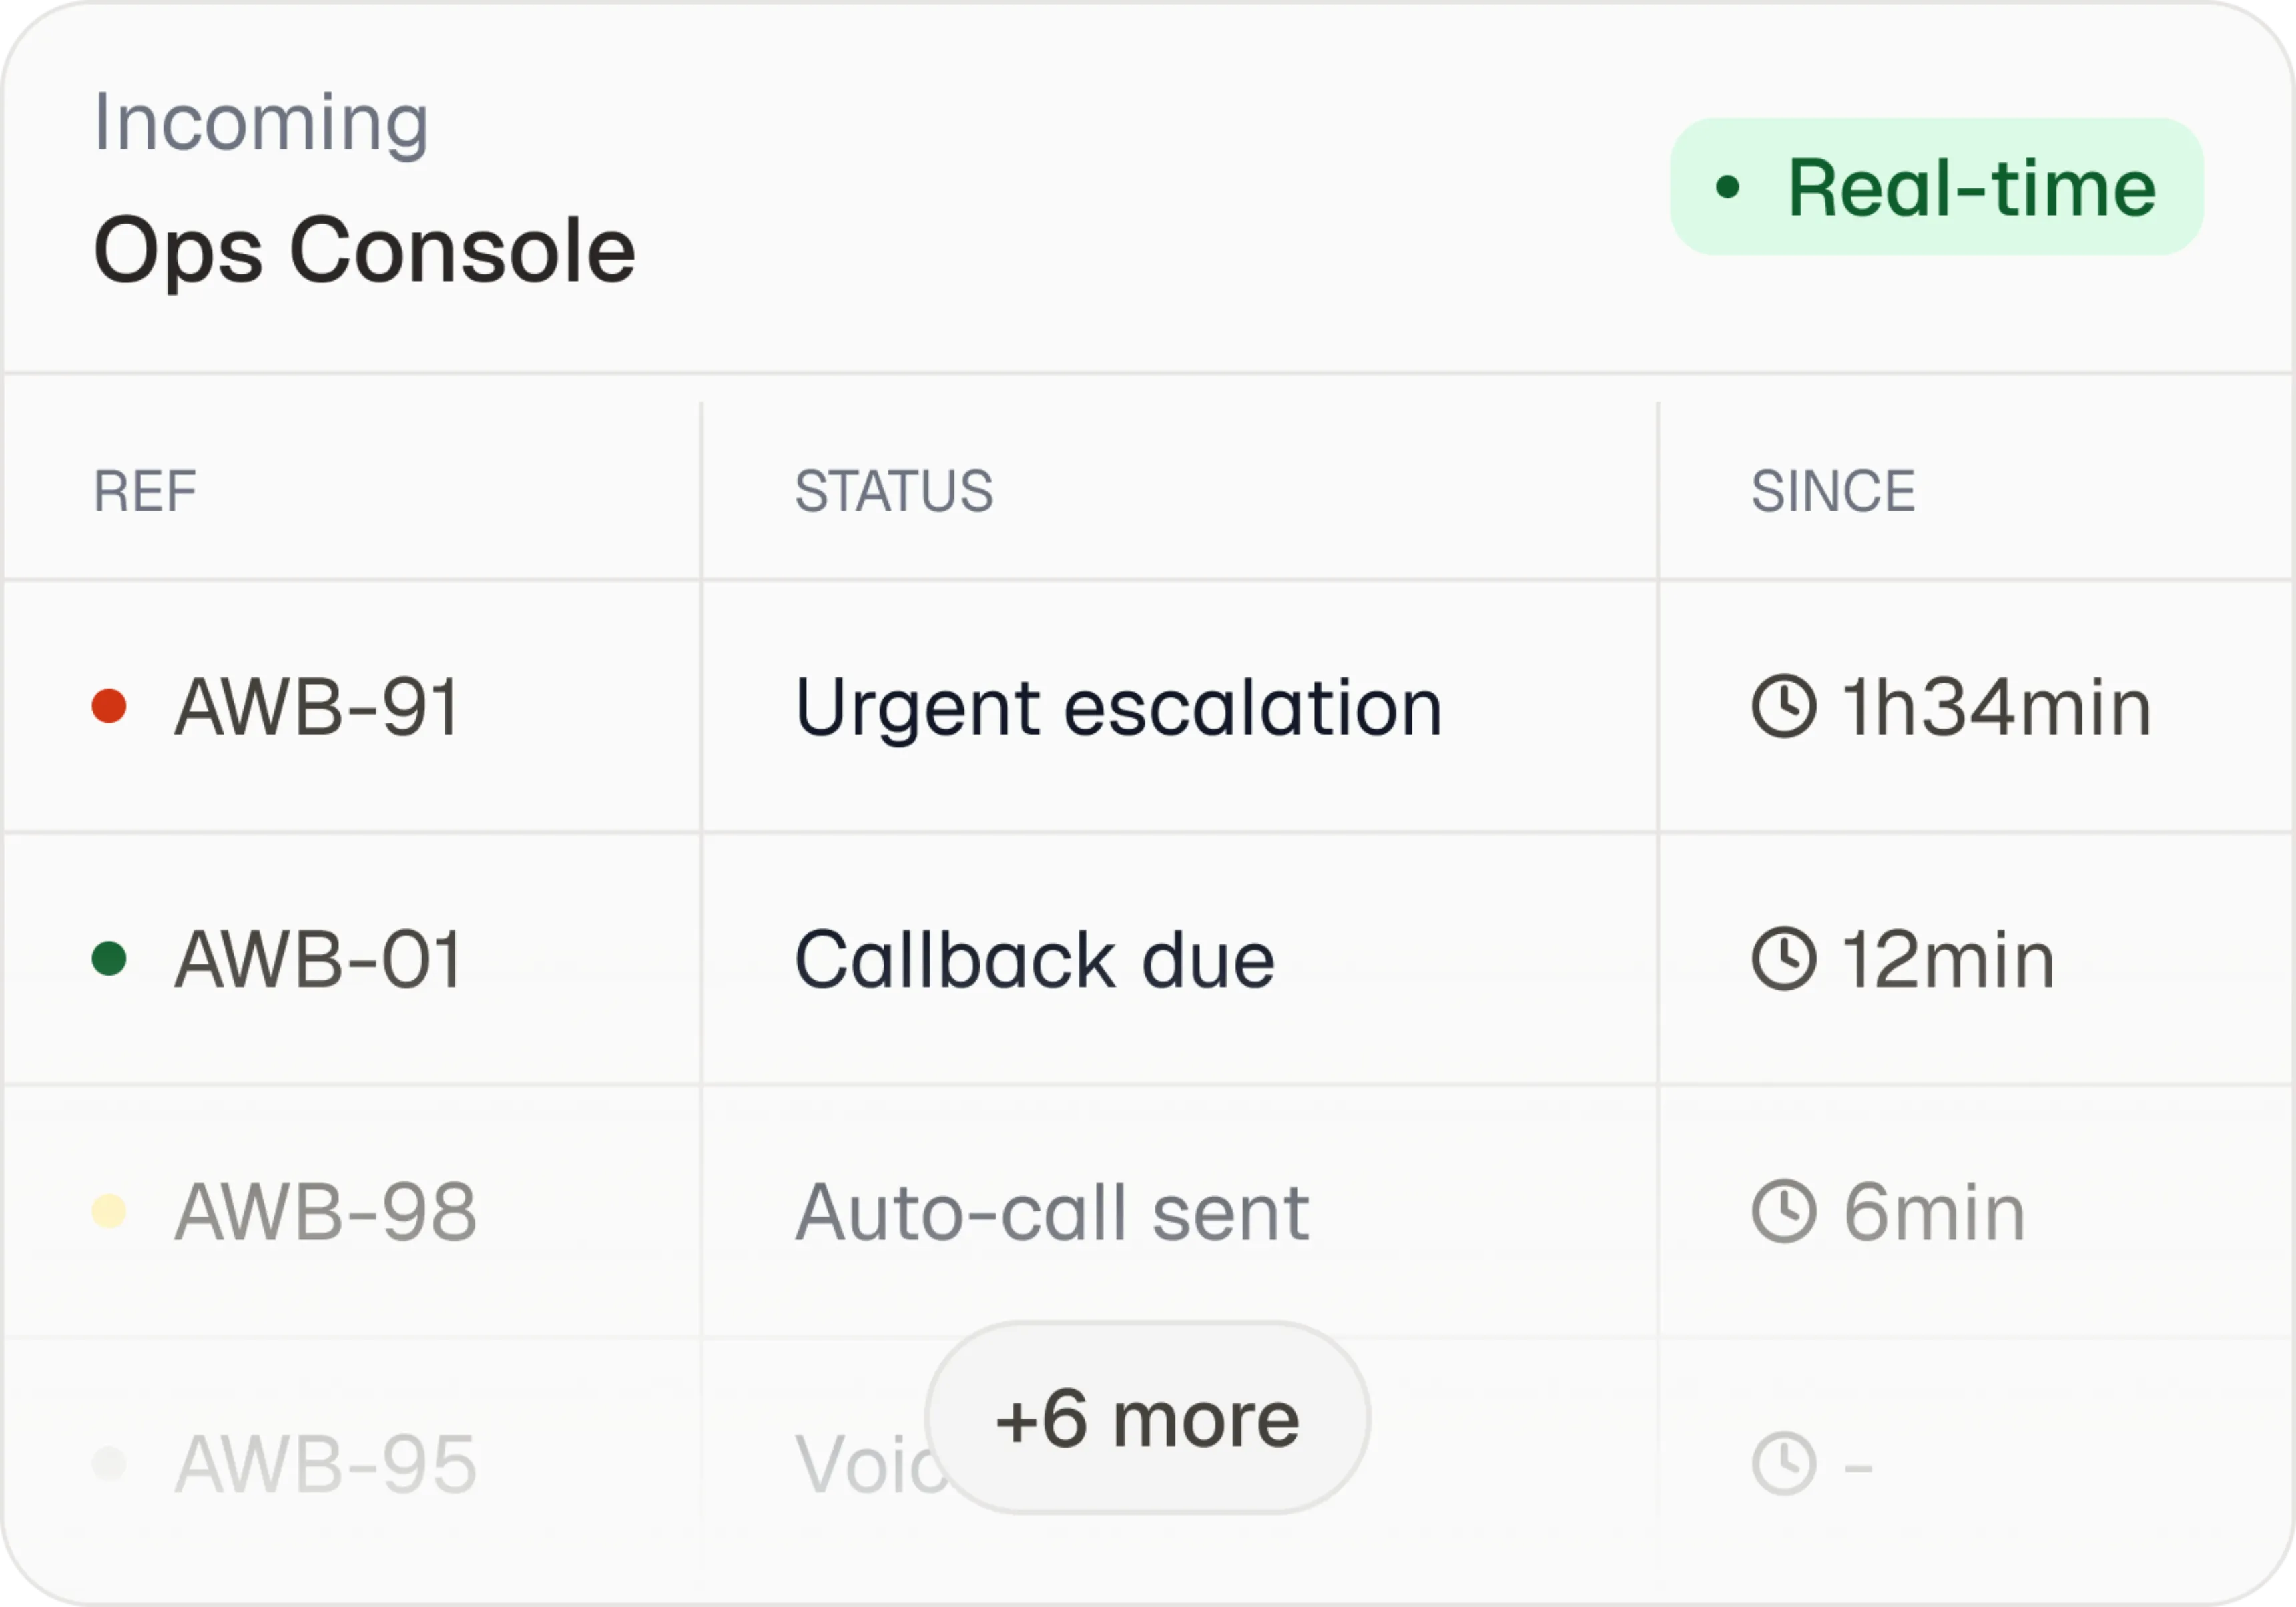The height and width of the screenshot is (1607, 2296).
Task: Click the faded status dot beside AWB-95
Action: (x=109, y=1463)
